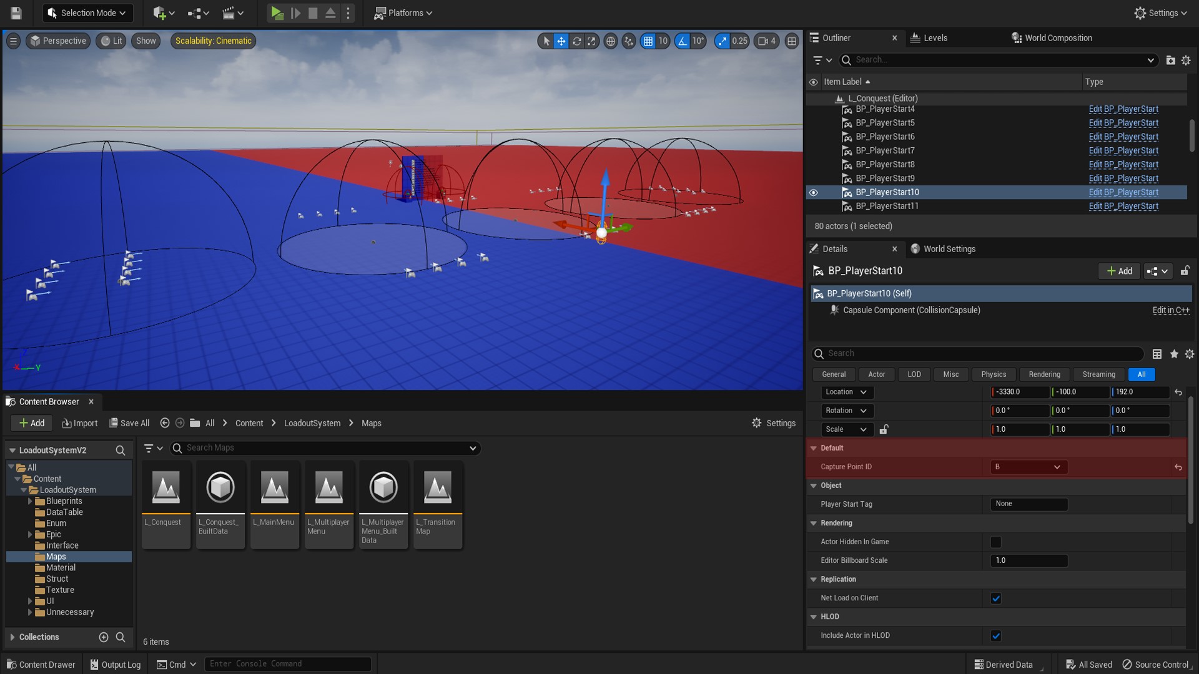Toggle the grid snapping icon in viewport

(x=648, y=41)
